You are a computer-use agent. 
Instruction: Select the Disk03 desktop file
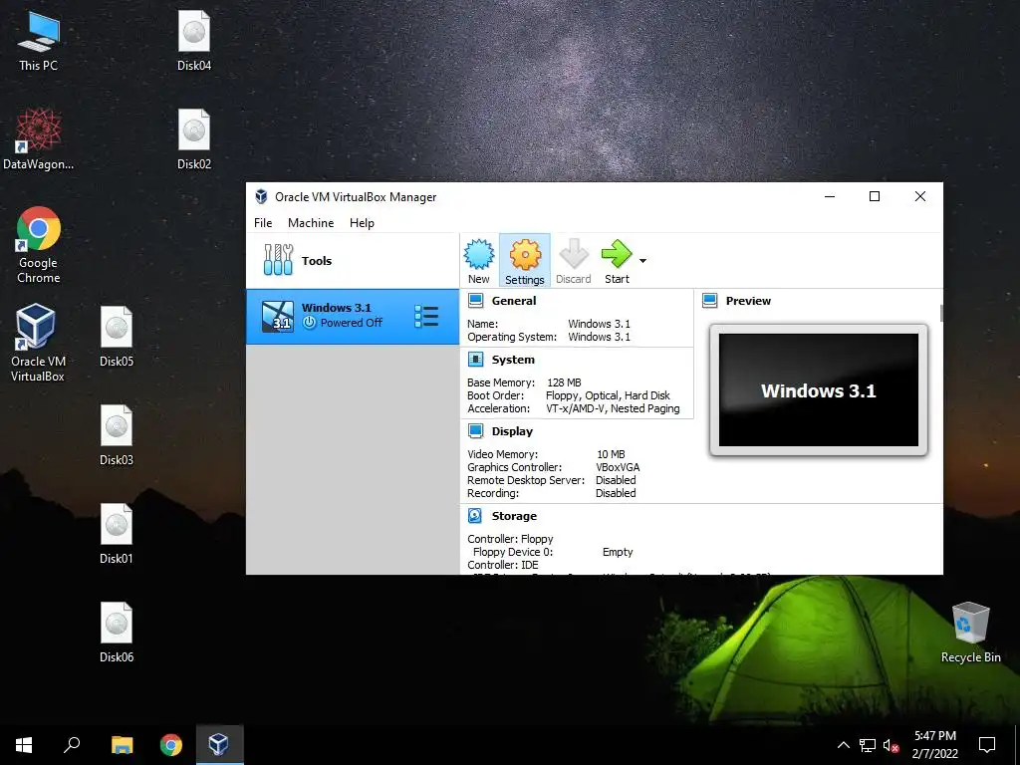coord(117,435)
